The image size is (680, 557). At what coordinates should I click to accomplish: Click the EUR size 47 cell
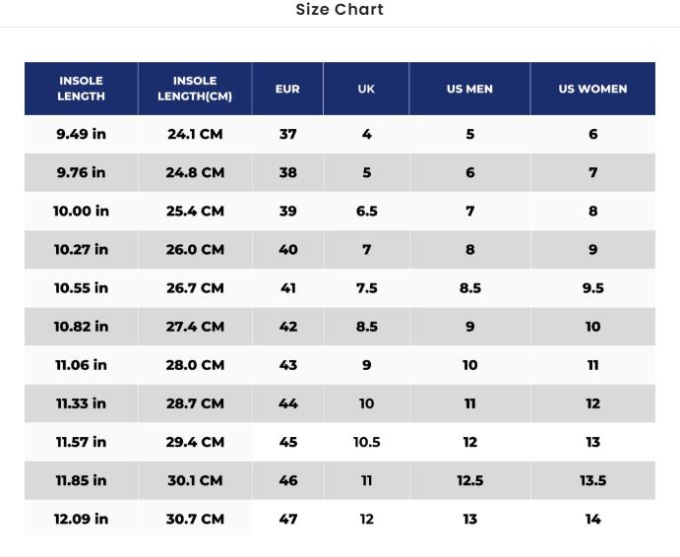pos(287,519)
